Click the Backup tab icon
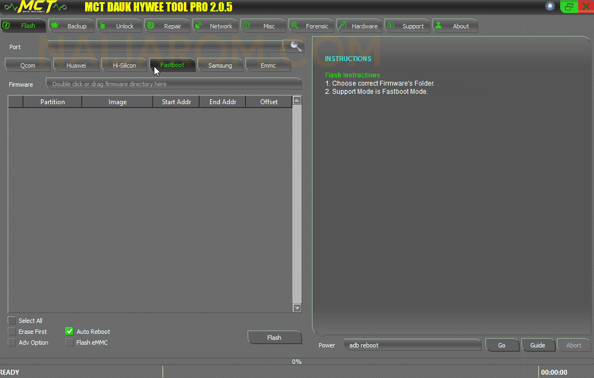 (55, 26)
